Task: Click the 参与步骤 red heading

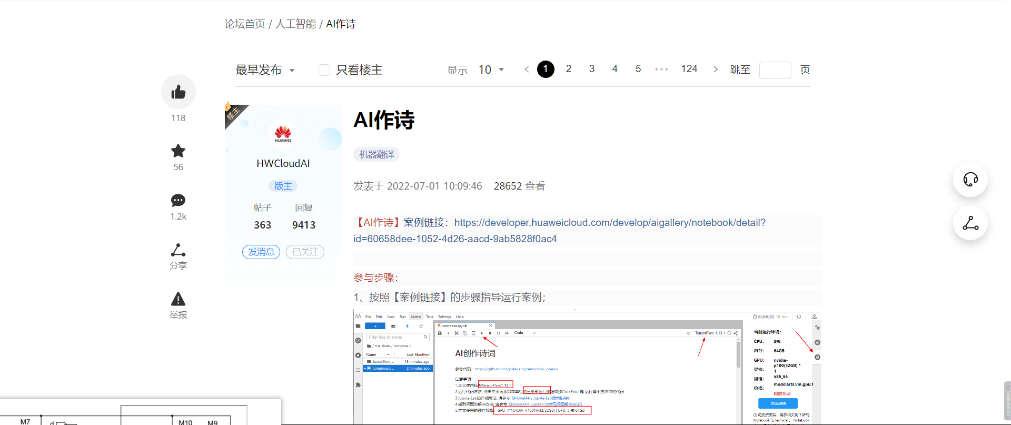Action: pos(376,278)
